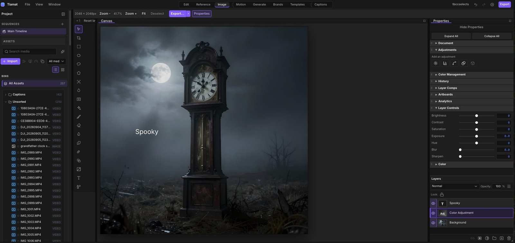The image size is (515, 243).
Task: Select the Lasso tool
Action: (79, 64)
